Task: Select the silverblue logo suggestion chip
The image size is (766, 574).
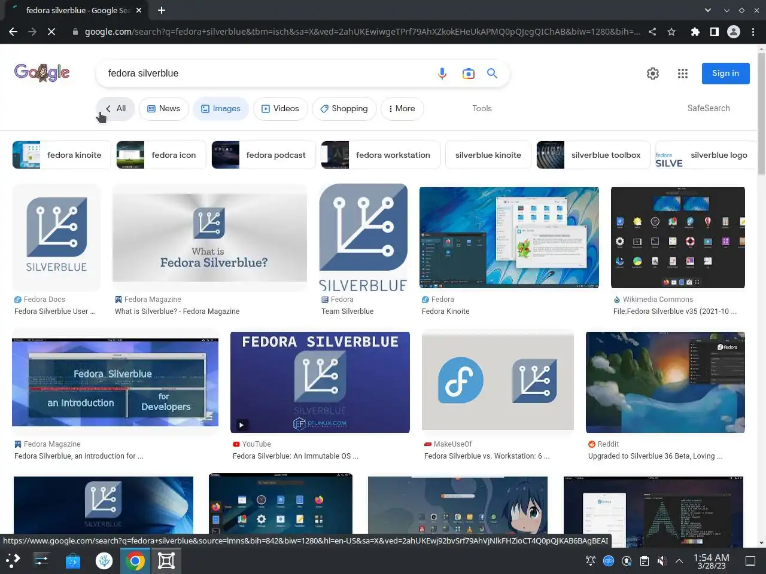Action: (706, 155)
